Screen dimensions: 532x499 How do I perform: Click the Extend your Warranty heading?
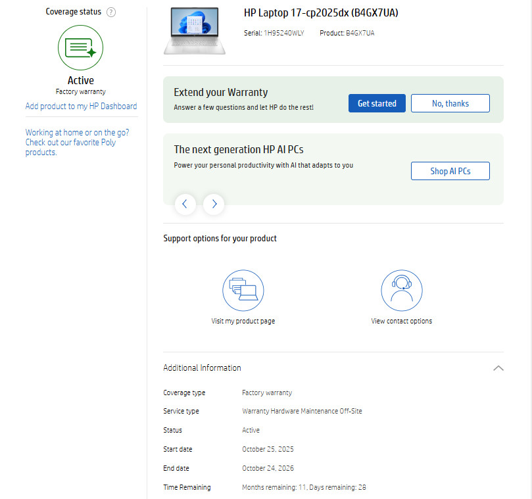pos(221,92)
